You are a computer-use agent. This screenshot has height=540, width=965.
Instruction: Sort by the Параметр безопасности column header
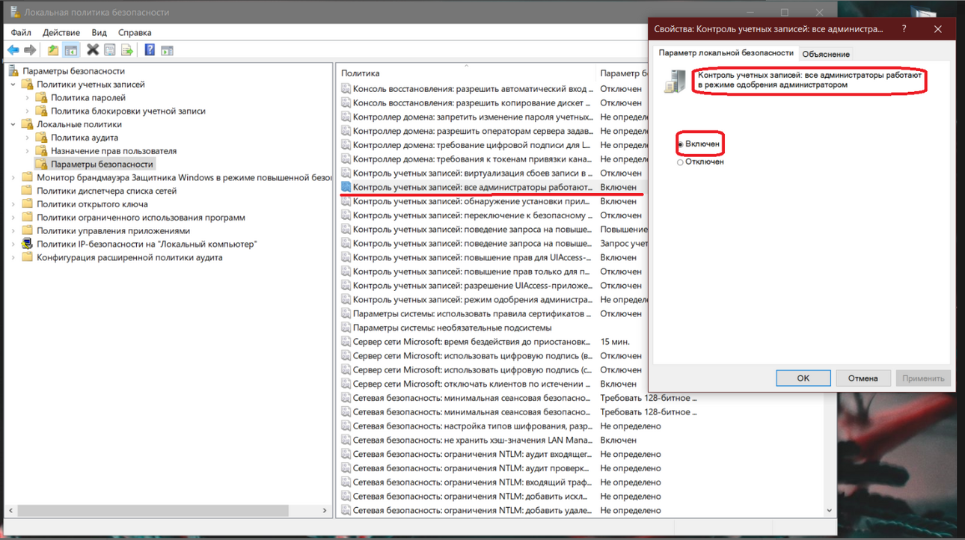pos(622,73)
